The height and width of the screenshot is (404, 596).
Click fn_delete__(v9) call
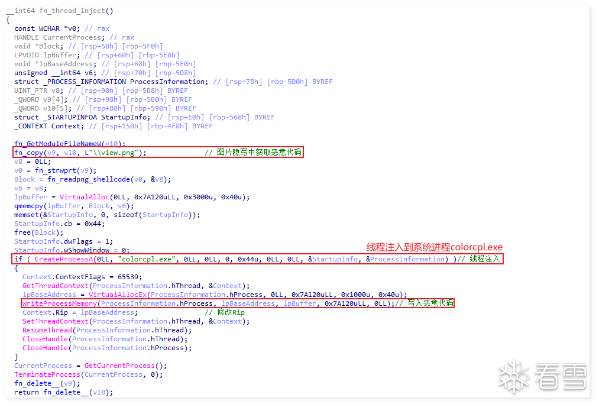[x=47, y=383]
